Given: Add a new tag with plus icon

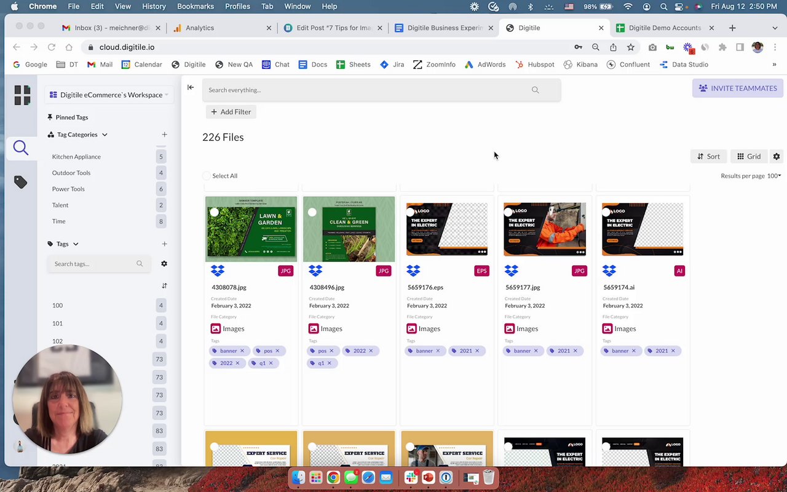Looking at the screenshot, I should (x=164, y=244).
